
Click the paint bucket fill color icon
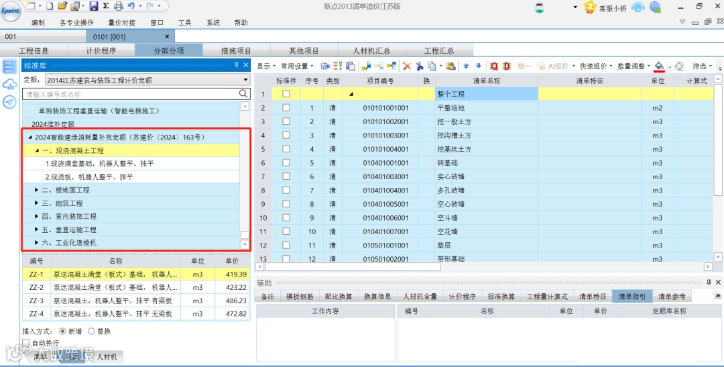click(x=660, y=66)
